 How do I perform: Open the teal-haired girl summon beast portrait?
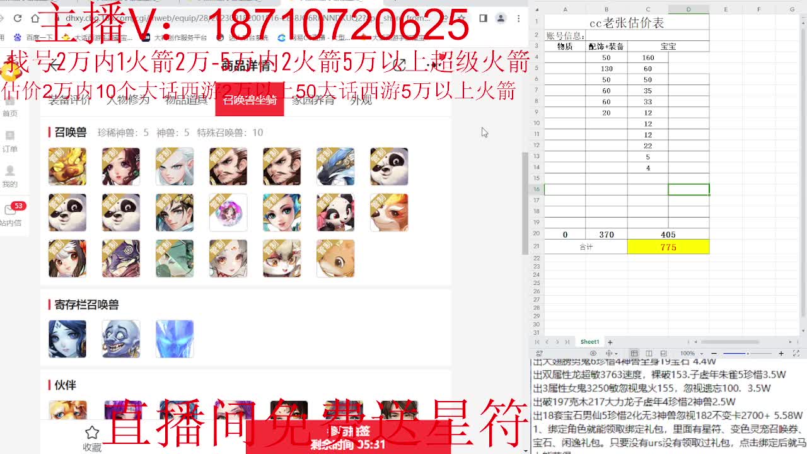(x=282, y=212)
